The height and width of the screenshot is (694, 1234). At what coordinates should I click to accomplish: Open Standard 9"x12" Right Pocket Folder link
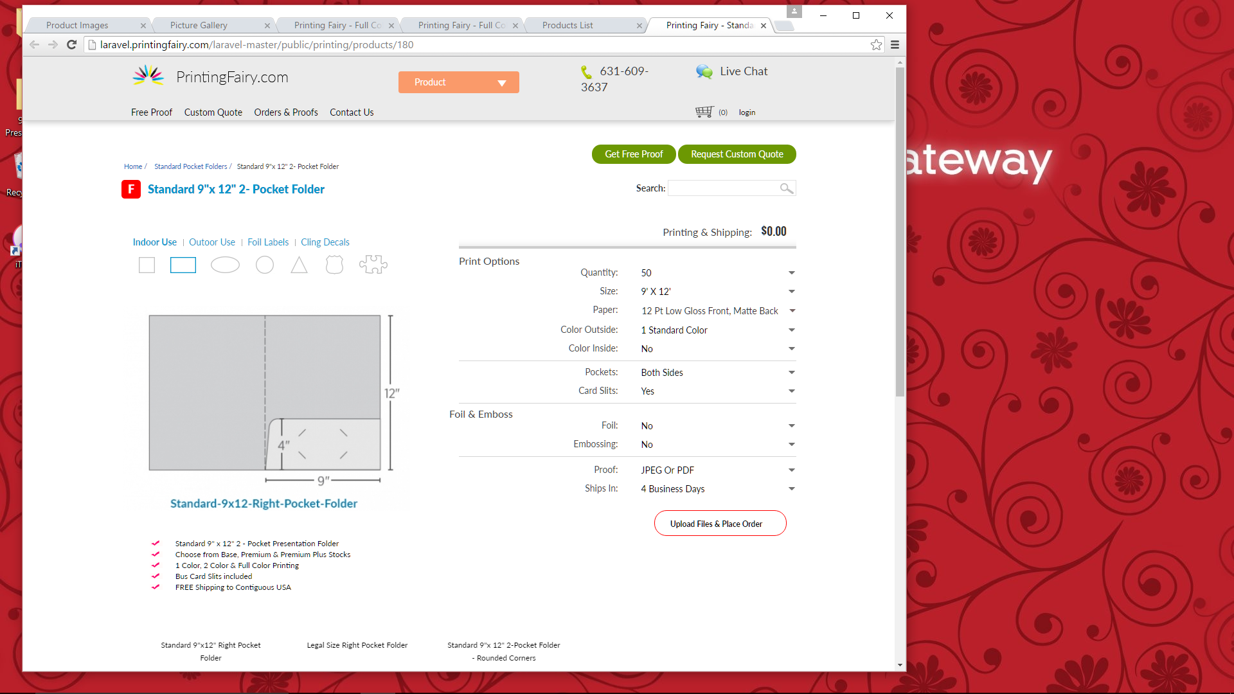211,652
